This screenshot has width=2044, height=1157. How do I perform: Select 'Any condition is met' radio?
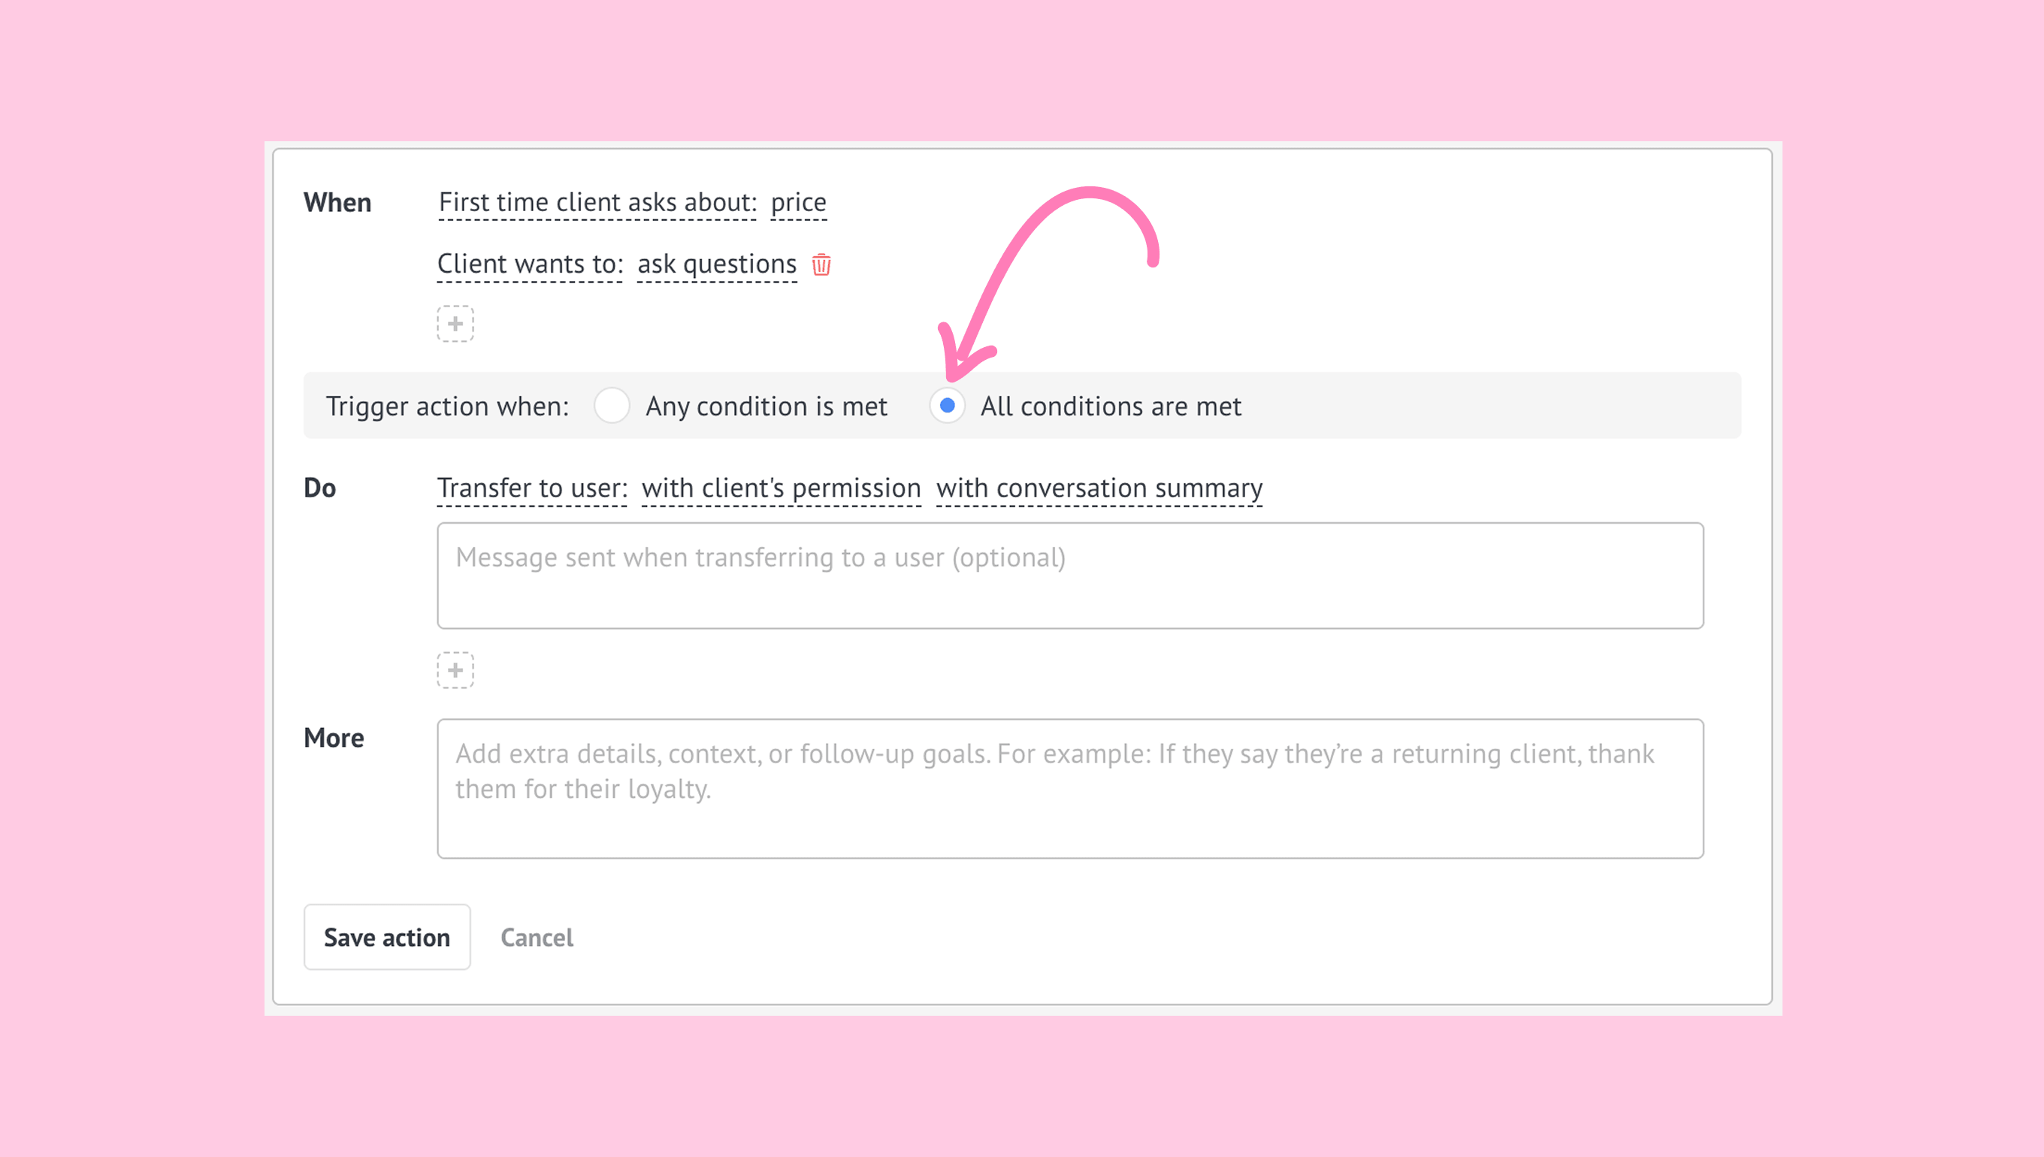click(612, 406)
